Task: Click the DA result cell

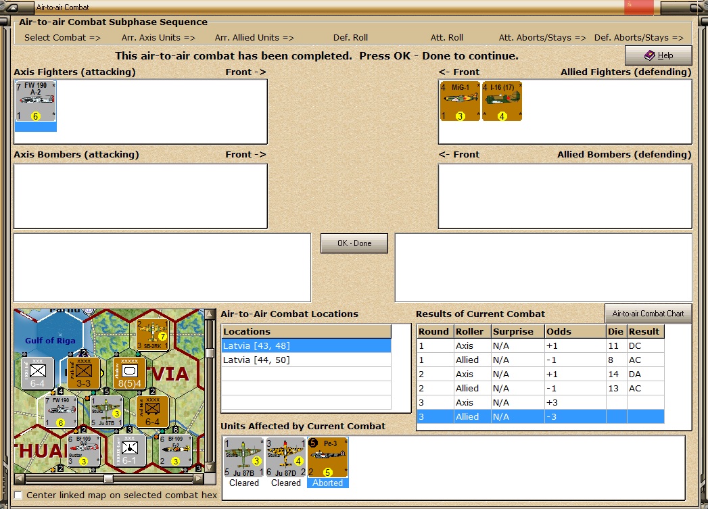Action: (646, 374)
